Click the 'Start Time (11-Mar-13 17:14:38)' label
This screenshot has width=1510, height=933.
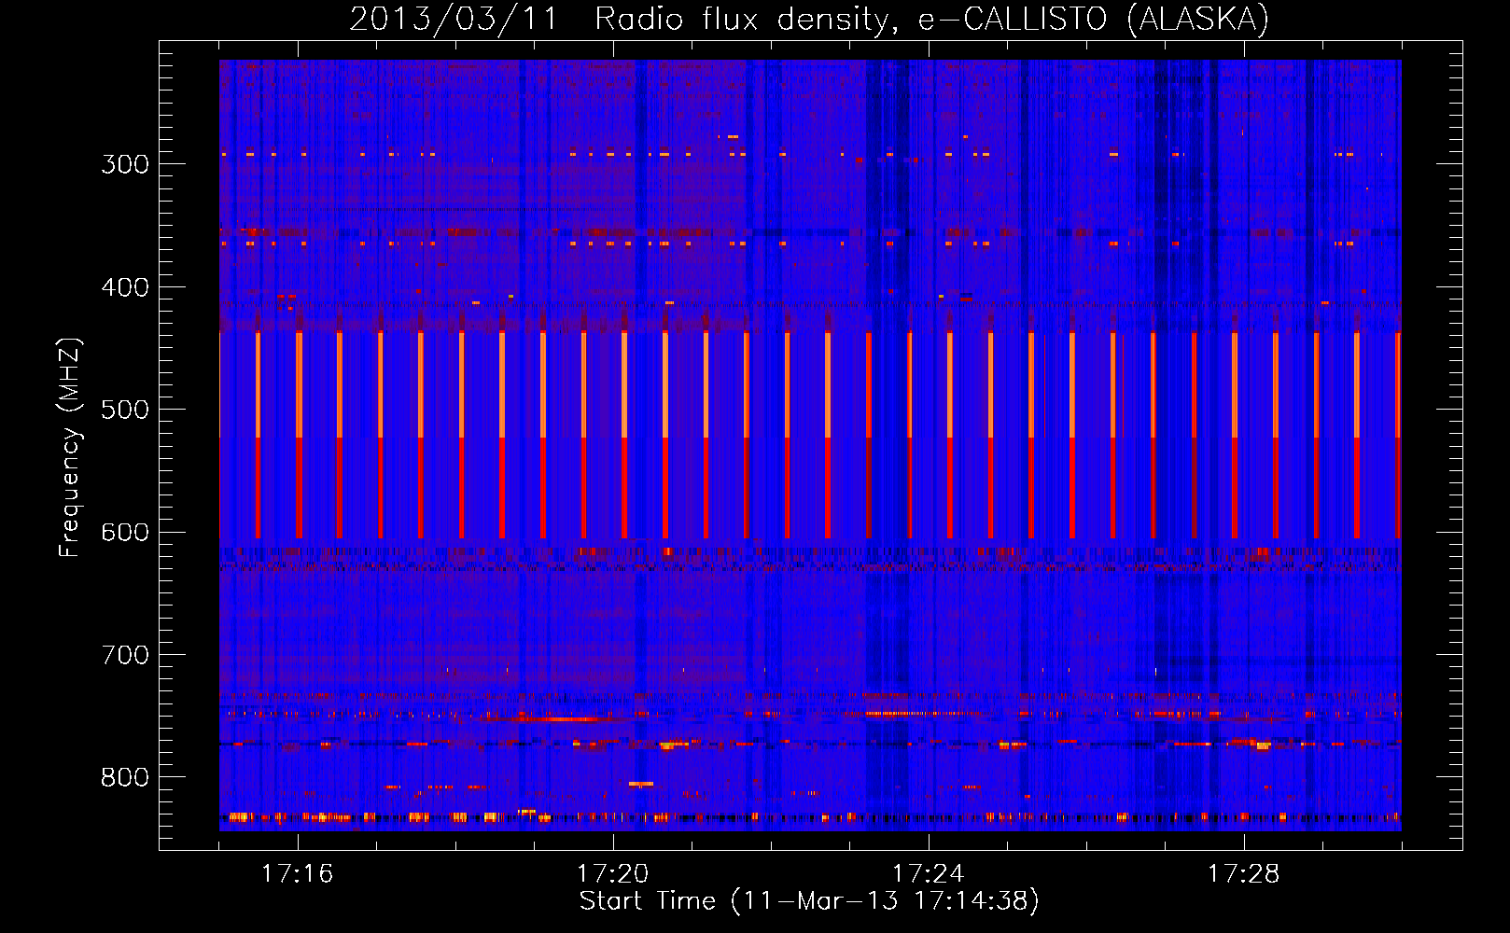[x=809, y=901]
